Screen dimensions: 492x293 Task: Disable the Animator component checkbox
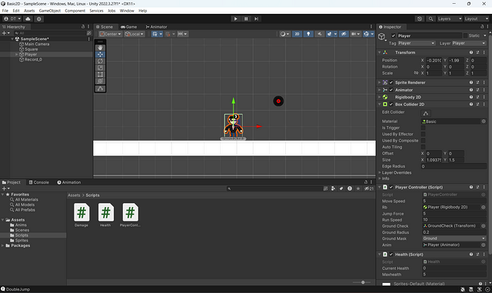click(391, 90)
